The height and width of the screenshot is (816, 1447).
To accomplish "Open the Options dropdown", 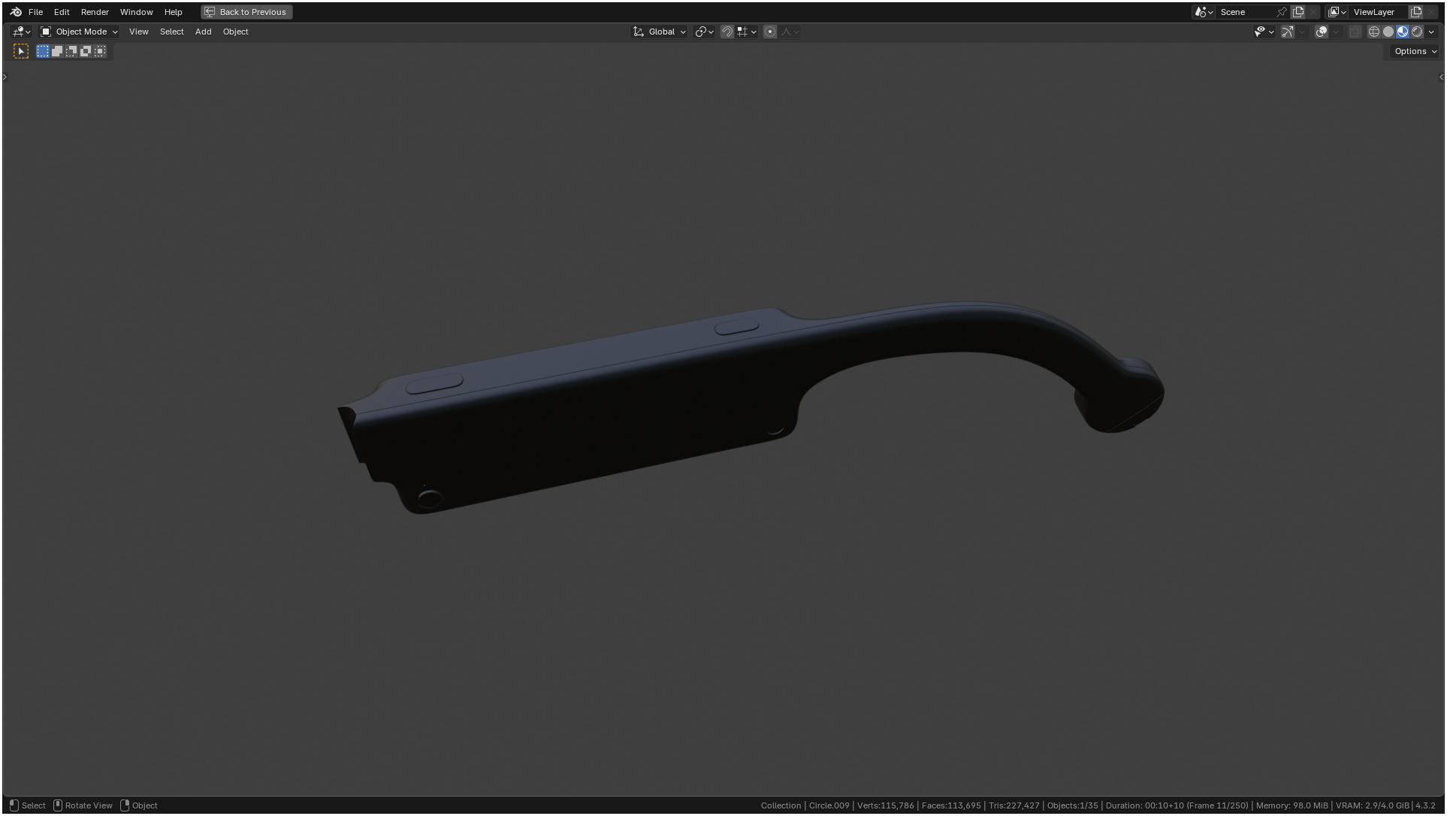I will 1415,51.
